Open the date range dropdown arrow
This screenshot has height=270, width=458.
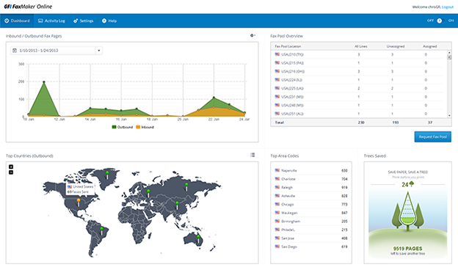(99, 51)
